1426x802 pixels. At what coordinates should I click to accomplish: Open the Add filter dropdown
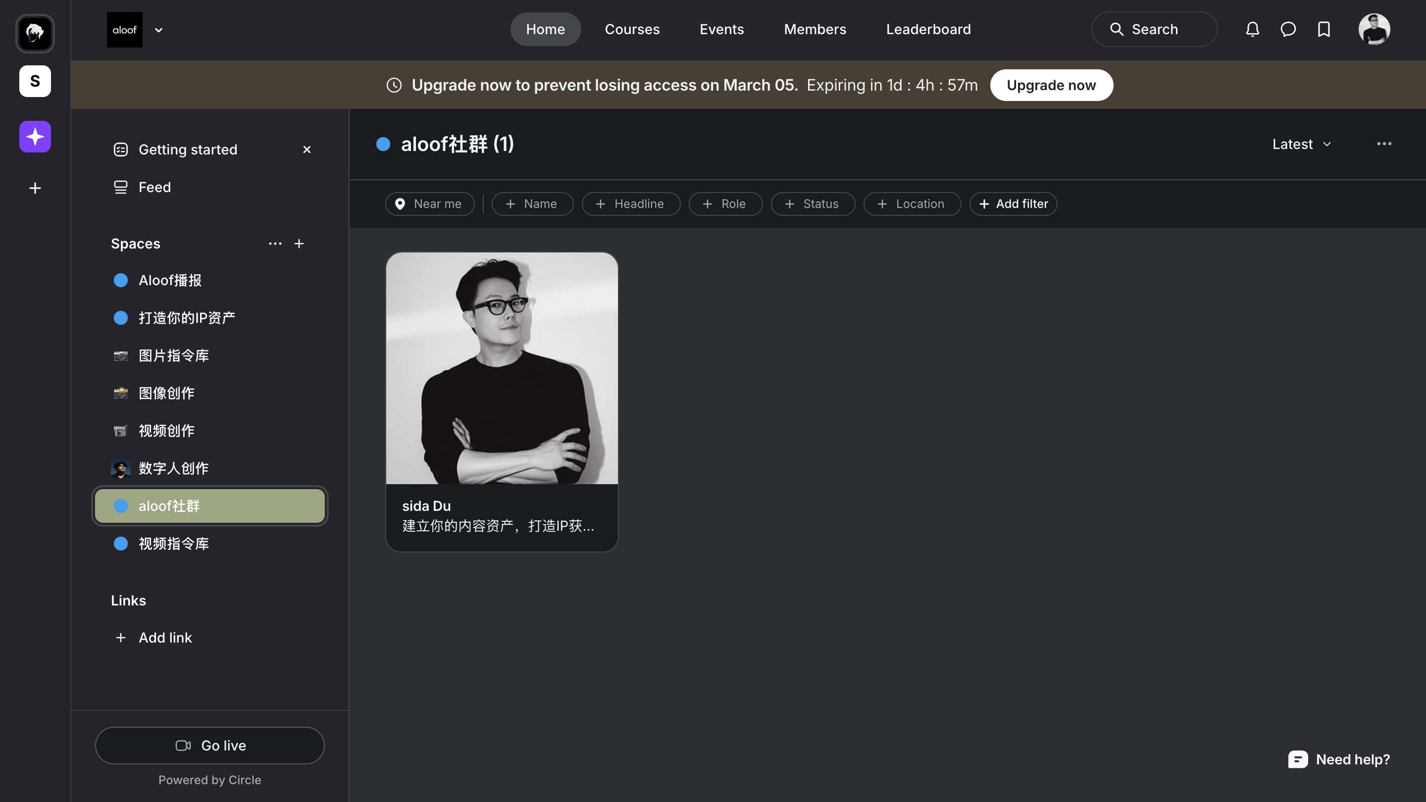point(1013,203)
